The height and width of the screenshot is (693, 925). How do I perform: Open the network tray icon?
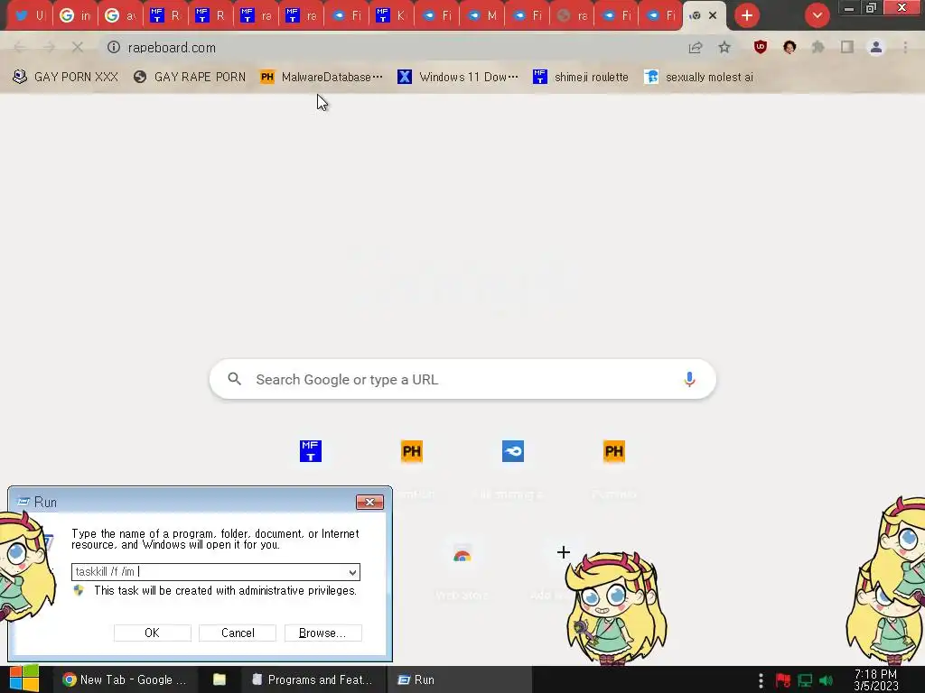tap(805, 680)
